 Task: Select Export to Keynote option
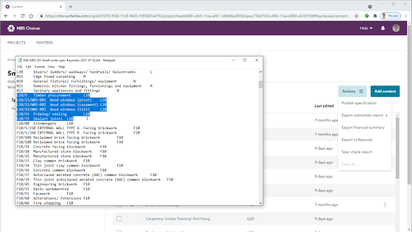click(357, 139)
